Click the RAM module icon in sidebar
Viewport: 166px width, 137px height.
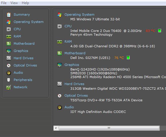tap(9, 37)
